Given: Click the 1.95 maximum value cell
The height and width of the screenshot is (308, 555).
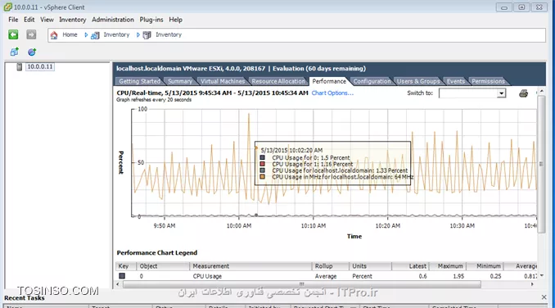Looking at the screenshot, I should [x=458, y=276].
